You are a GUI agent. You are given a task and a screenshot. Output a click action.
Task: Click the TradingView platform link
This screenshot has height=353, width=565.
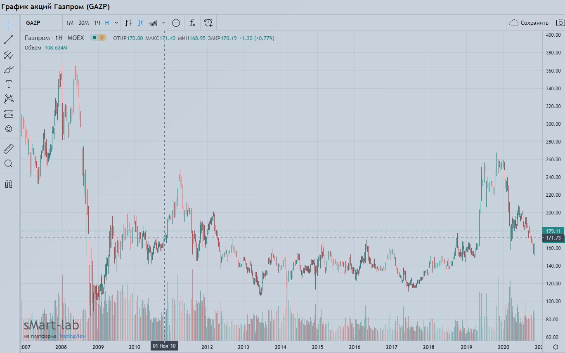(x=72, y=336)
